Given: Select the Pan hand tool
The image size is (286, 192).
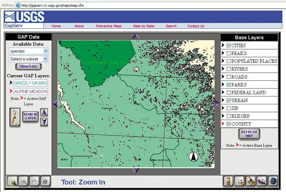Looking at the screenshot, I should (x=34, y=181).
